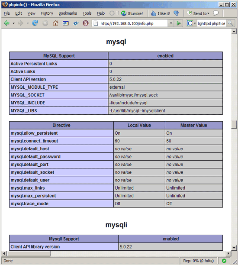Viewport: 238px width, 265px height.
Task: Go to Home page icon
Action: click(x=55, y=23)
